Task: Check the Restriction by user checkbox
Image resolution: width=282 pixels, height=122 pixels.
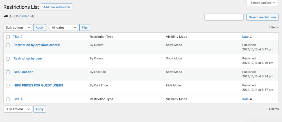Action: click(x=8, y=59)
